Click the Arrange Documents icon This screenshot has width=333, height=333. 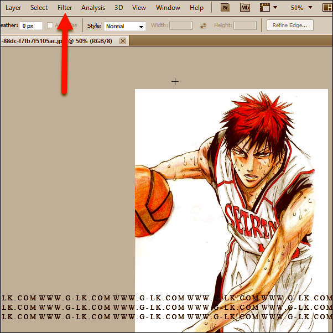pos(327,8)
